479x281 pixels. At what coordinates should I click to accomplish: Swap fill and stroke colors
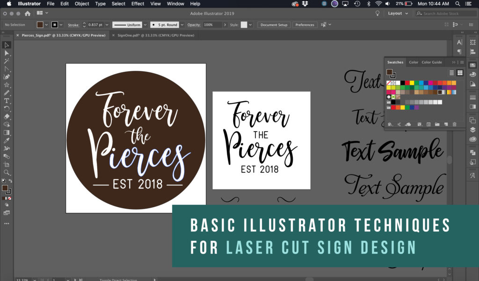[10, 181]
